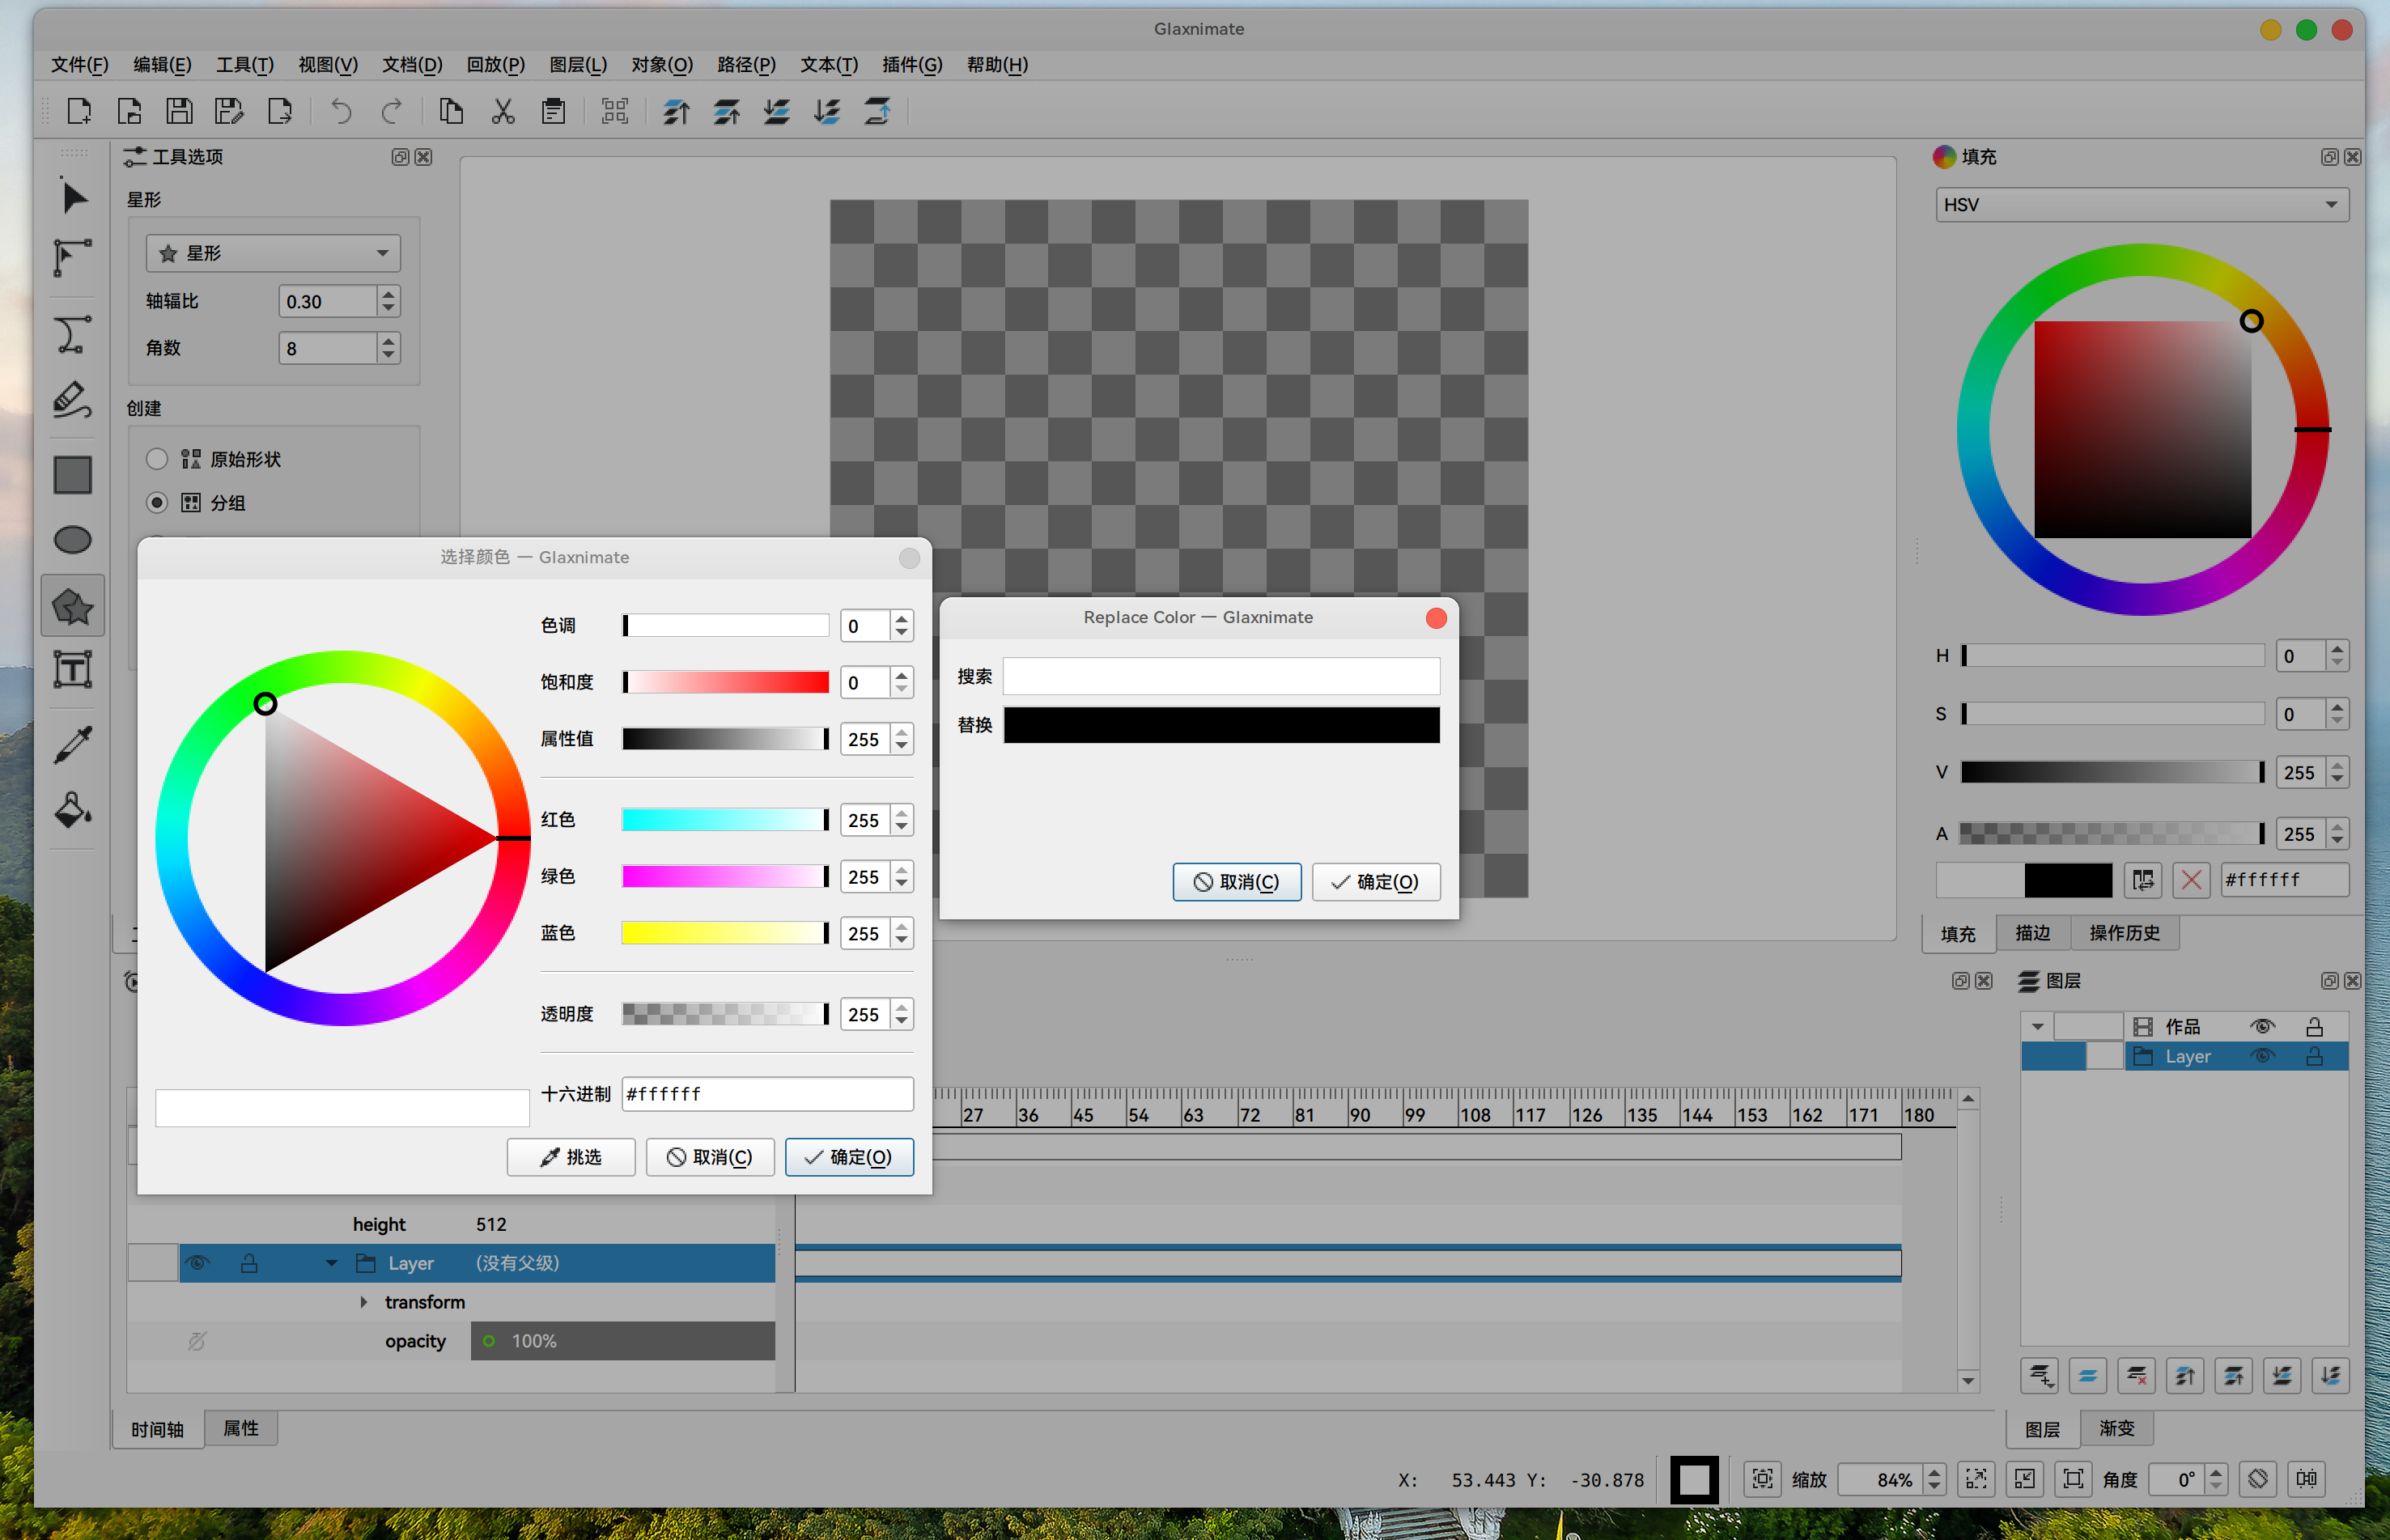Image resolution: width=2390 pixels, height=1540 pixels.
Task: Click the Save toolbar icon
Action: 179,111
